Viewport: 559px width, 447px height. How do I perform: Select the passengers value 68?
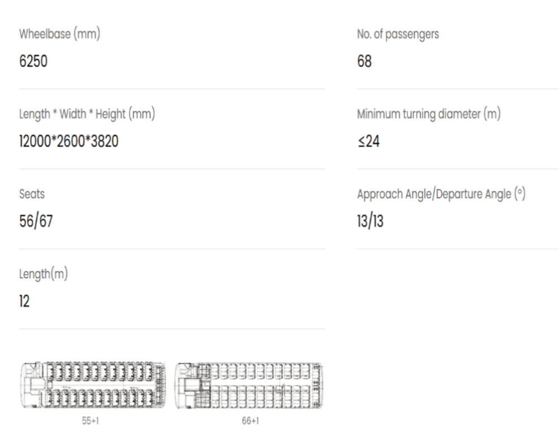tap(364, 61)
